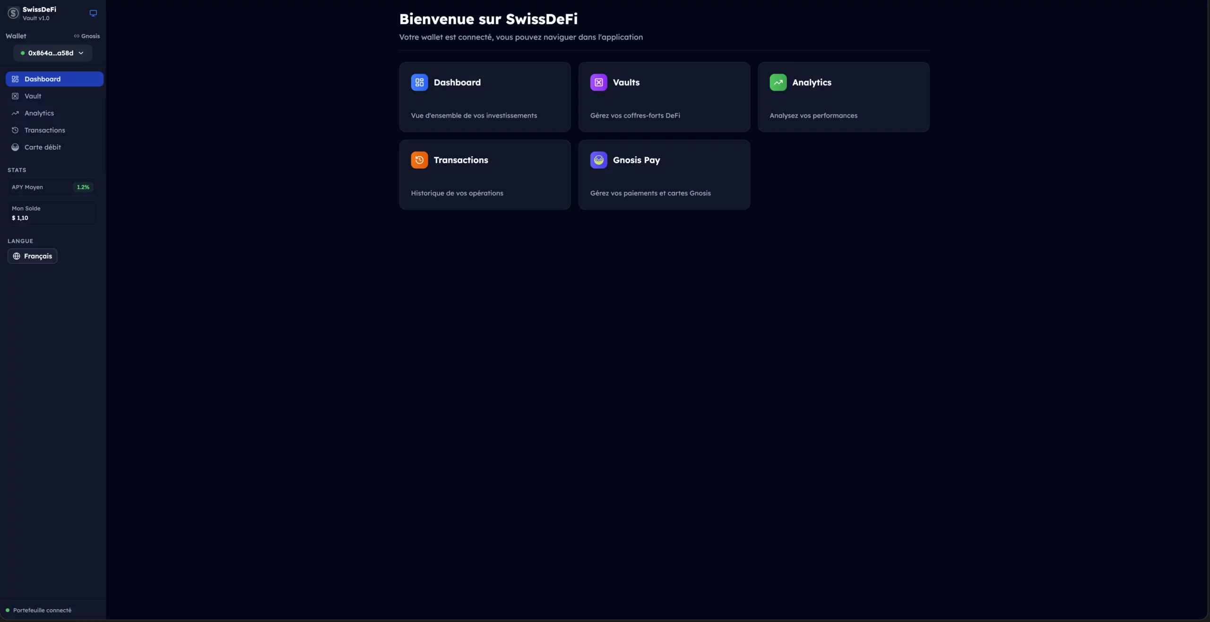Image resolution: width=1210 pixels, height=622 pixels.
Task: Click the Gnosis Pay card icon
Action: [x=598, y=160]
